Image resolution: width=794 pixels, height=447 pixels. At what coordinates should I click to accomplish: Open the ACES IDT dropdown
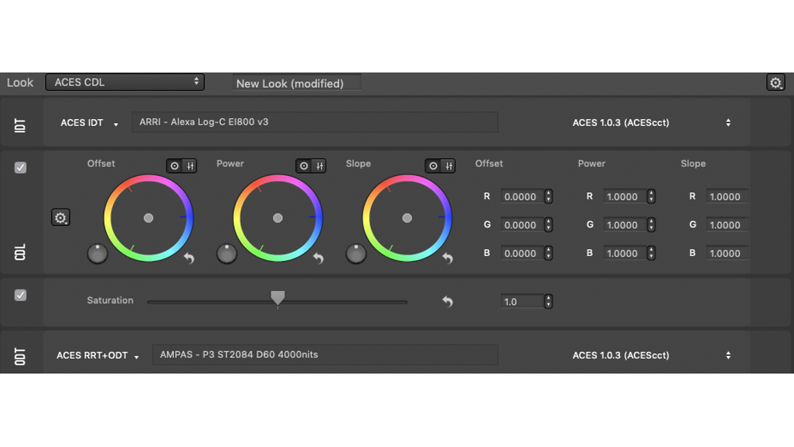point(89,123)
